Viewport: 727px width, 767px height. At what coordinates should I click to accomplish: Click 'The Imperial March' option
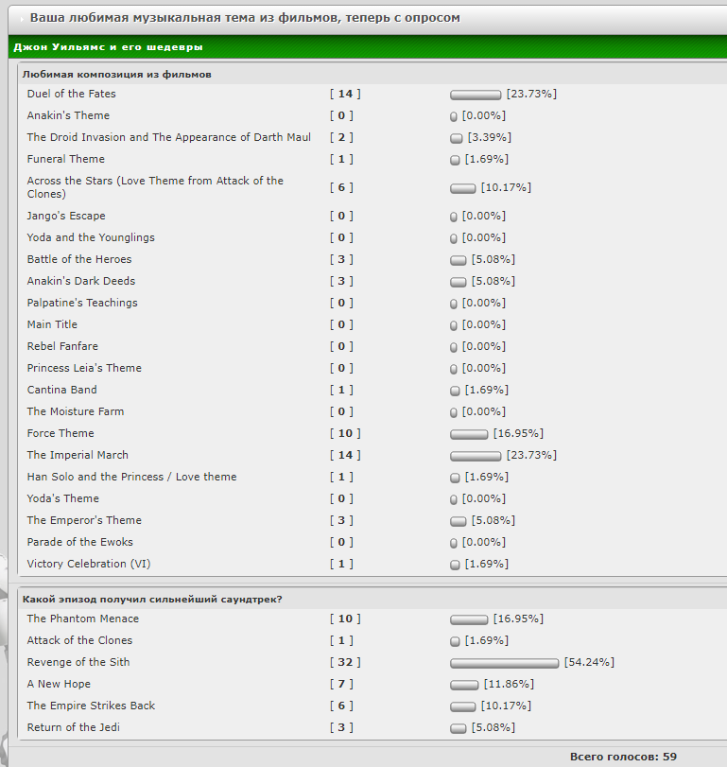(78, 455)
